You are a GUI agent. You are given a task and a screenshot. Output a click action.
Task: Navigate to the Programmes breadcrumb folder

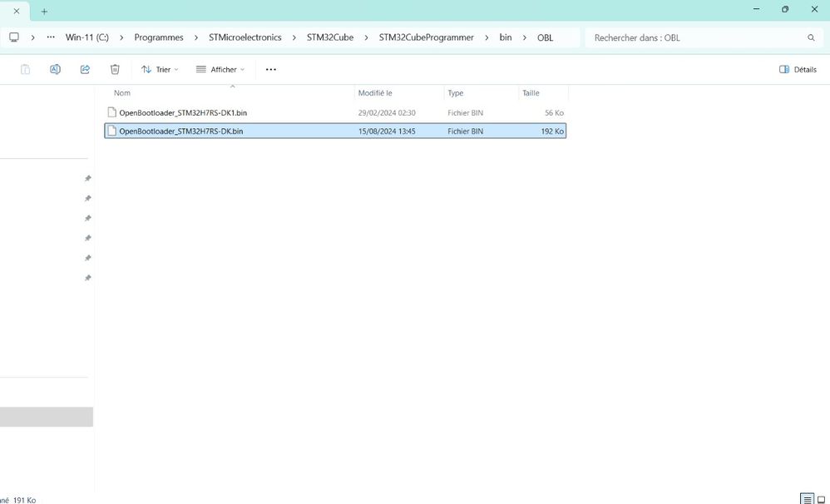[x=159, y=37]
